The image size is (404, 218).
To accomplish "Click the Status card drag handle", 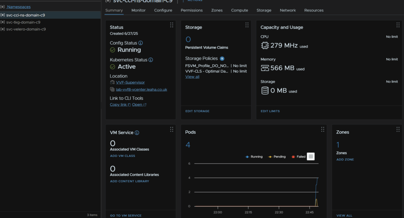I will [x=172, y=25].
